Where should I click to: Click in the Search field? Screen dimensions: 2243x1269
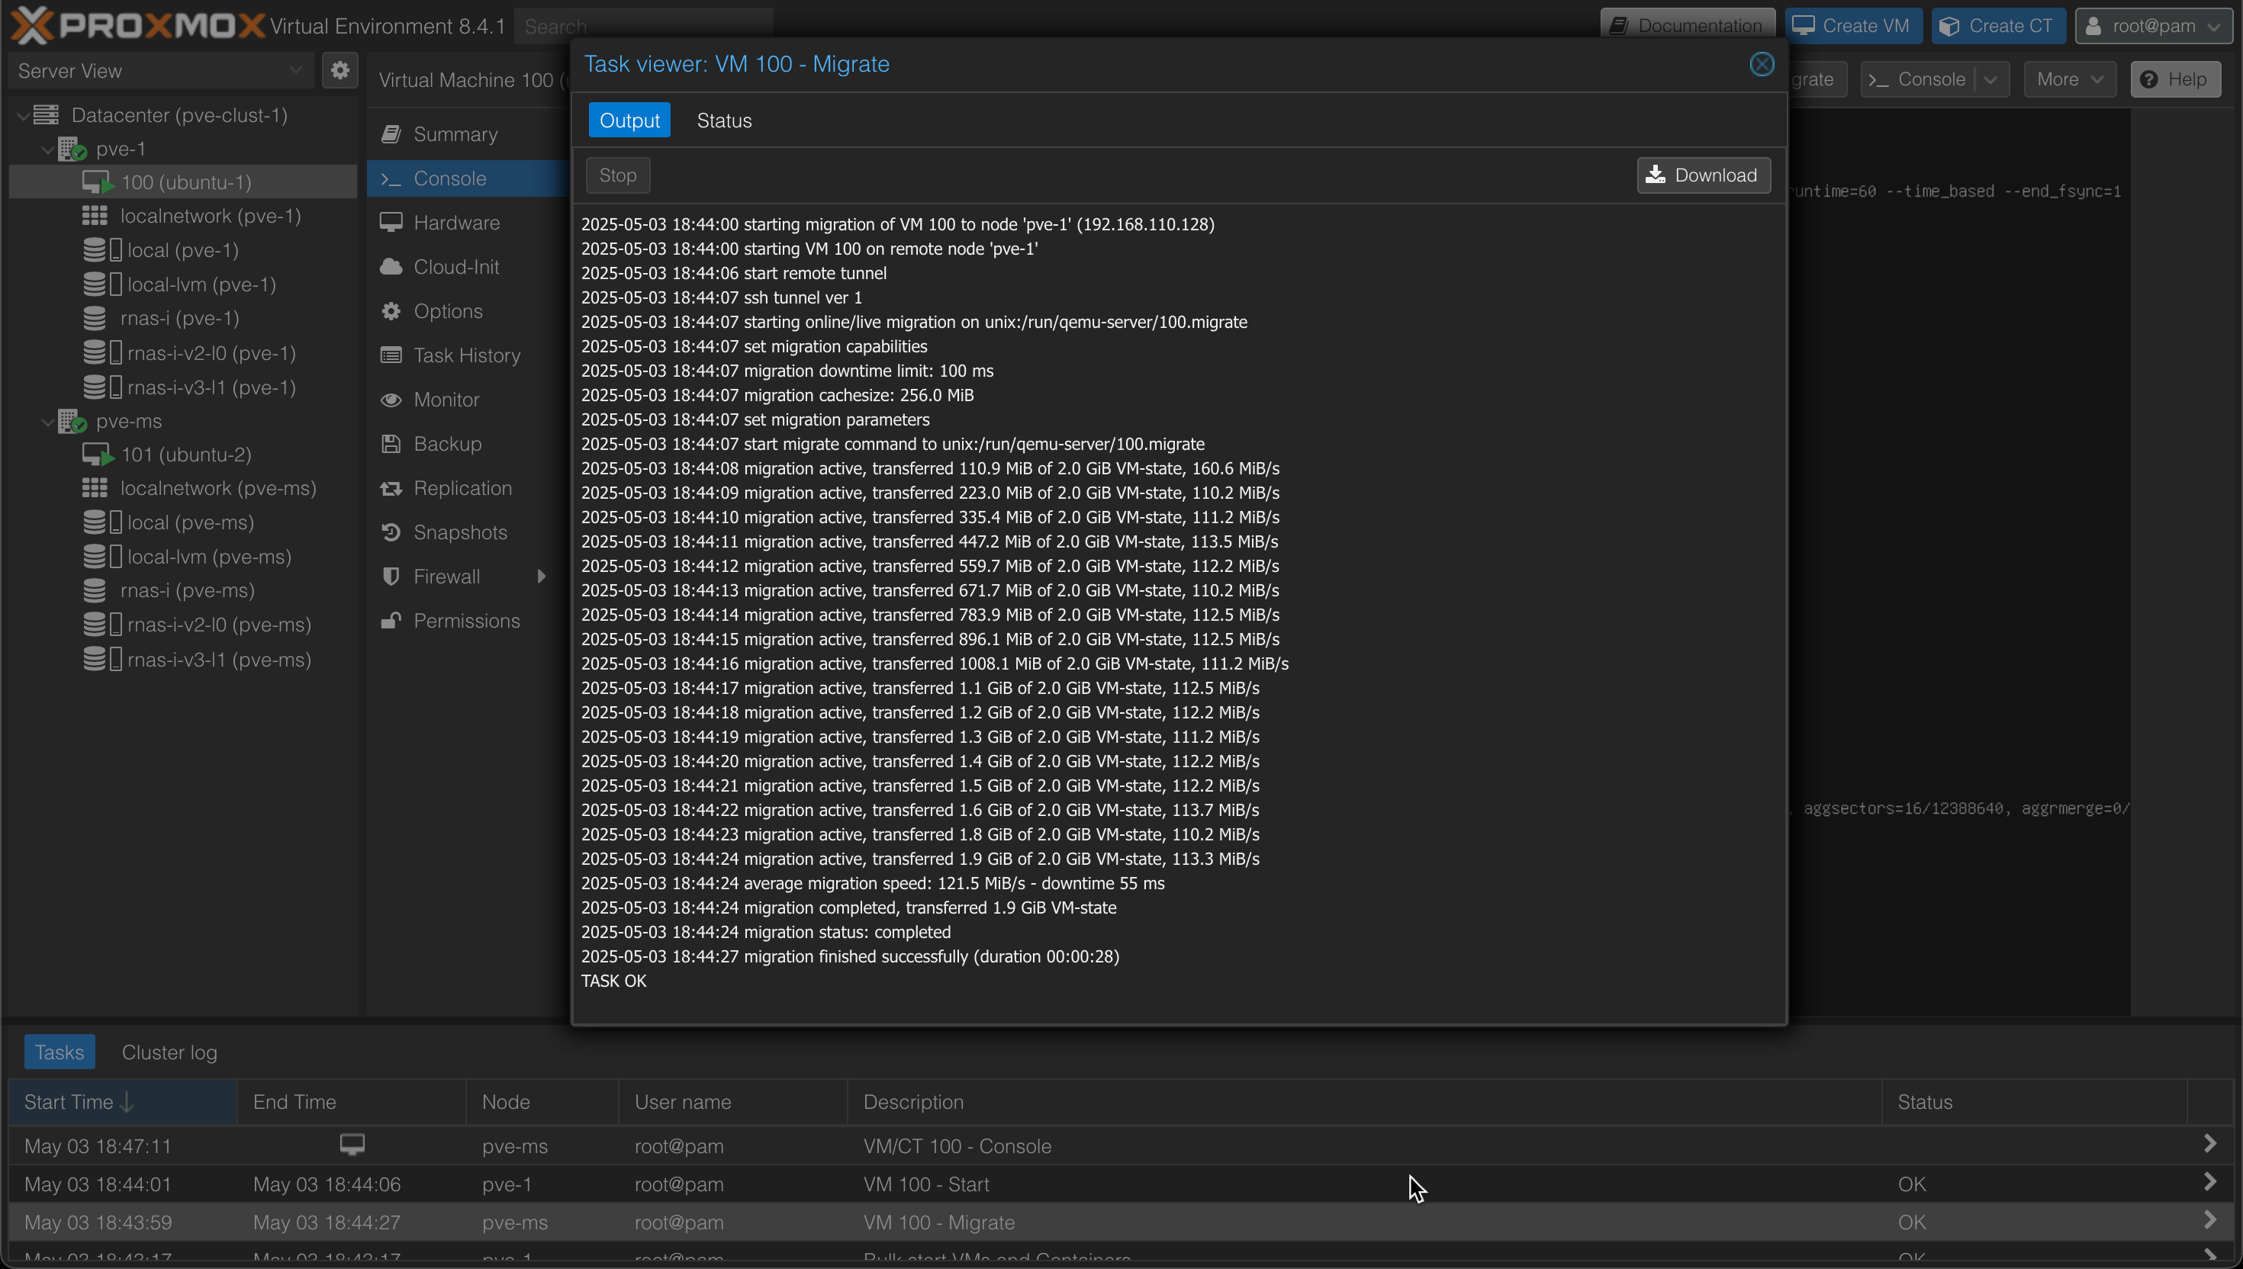643,26
